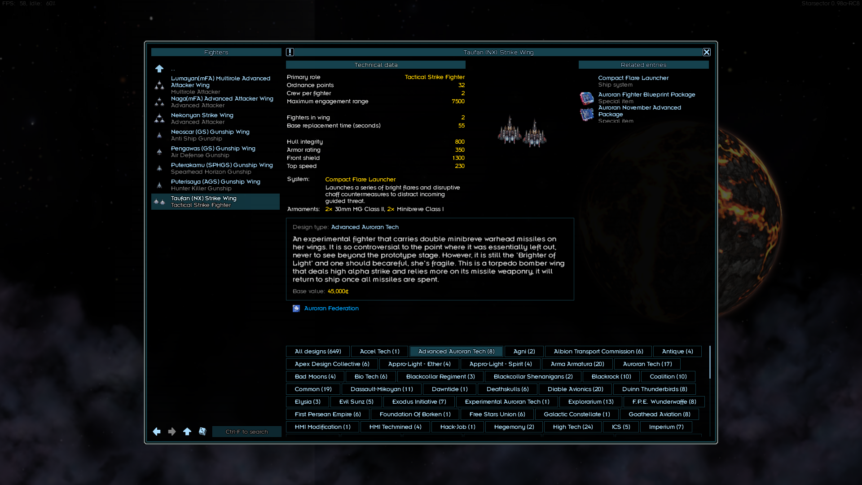Click the design tags list scrollbar
This screenshot has height=485, width=862.
tap(710, 362)
